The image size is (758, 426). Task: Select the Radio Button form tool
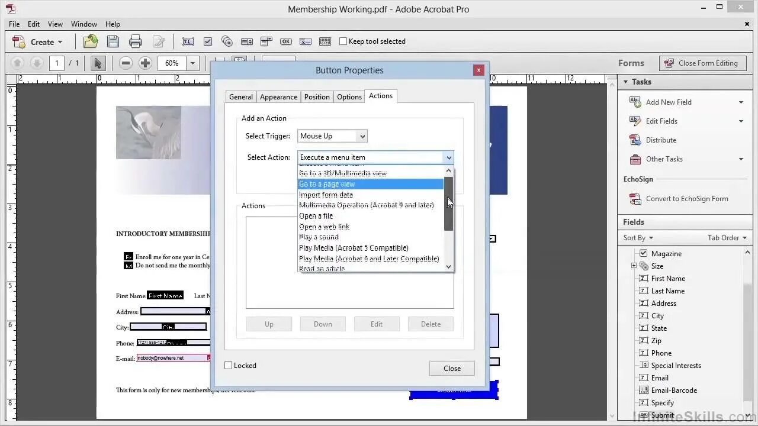point(227,41)
